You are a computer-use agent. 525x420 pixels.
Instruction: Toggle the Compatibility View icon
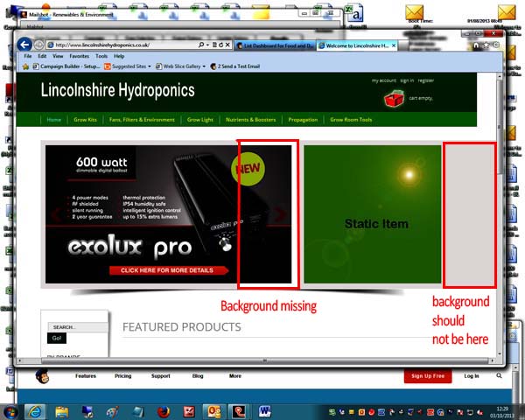click(215, 45)
